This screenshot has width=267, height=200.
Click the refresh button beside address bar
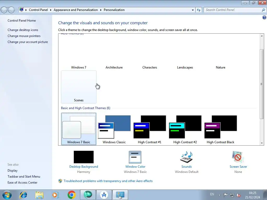coord(199,10)
